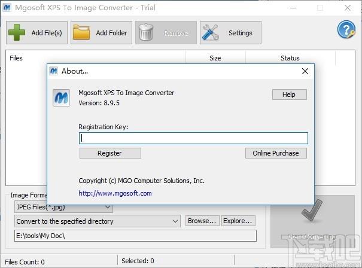Image resolution: width=362 pixels, height=268 pixels.
Task: Open help via blue question mark icon
Action: point(346,29)
